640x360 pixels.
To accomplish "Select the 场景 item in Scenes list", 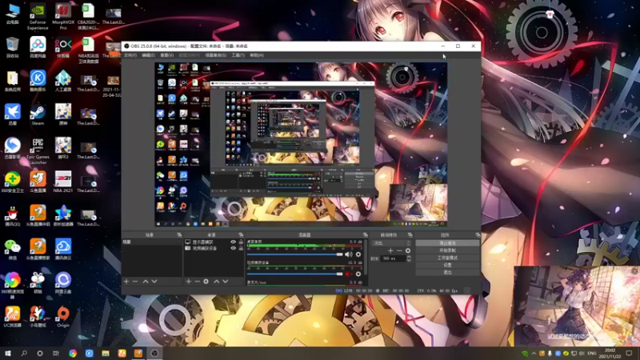I will (151, 242).
